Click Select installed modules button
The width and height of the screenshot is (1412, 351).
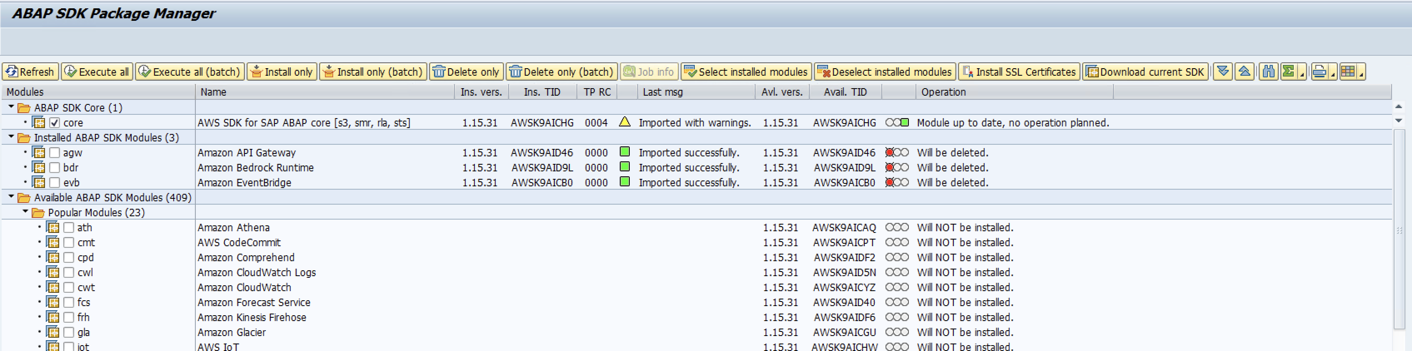pyautogui.click(x=746, y=72)
